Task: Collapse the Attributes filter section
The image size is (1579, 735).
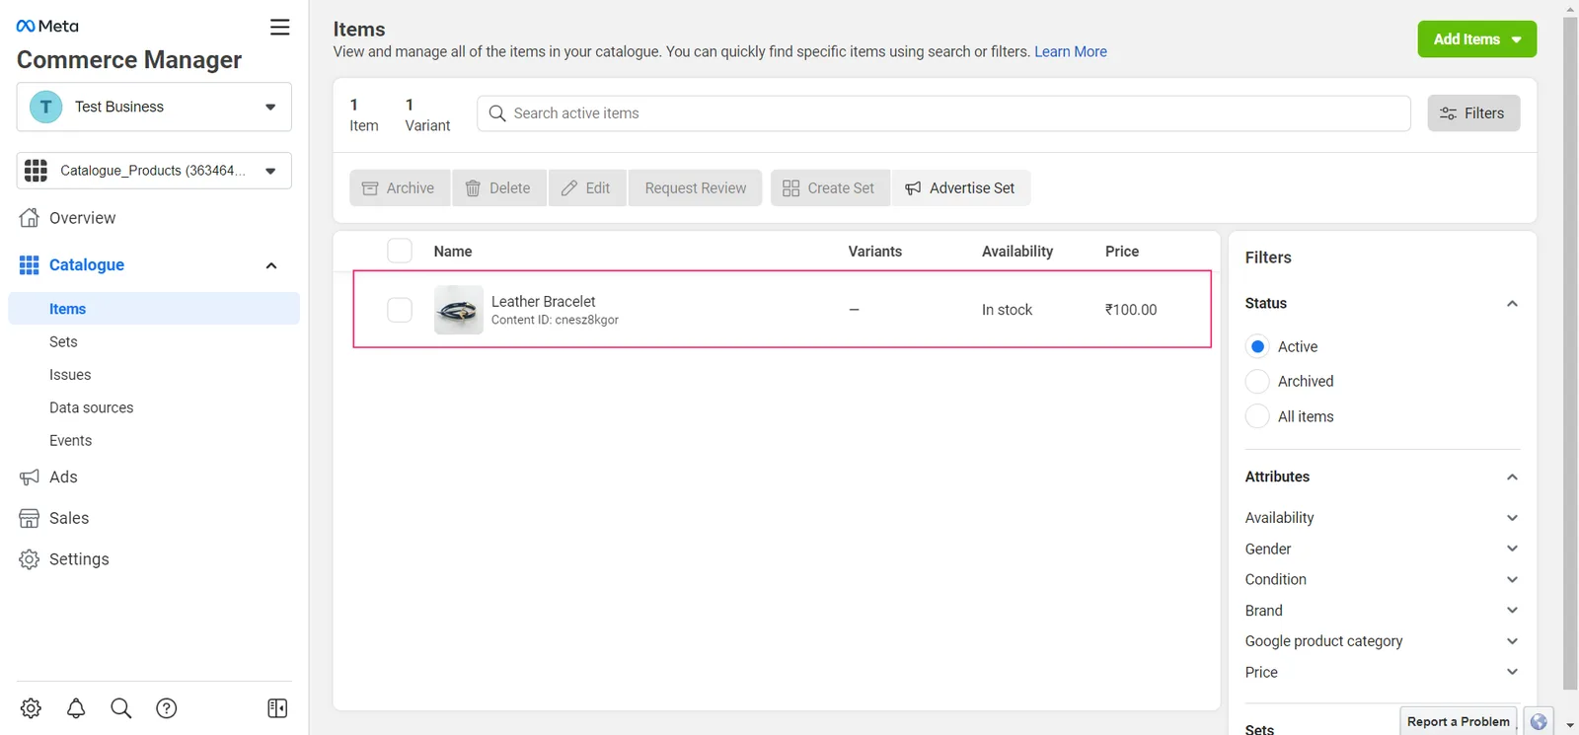Action: (x=1512, y=478)
